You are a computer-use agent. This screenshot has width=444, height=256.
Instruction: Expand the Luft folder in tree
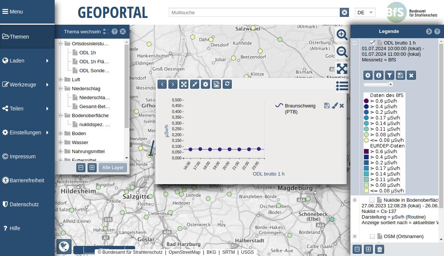[61, 79]
